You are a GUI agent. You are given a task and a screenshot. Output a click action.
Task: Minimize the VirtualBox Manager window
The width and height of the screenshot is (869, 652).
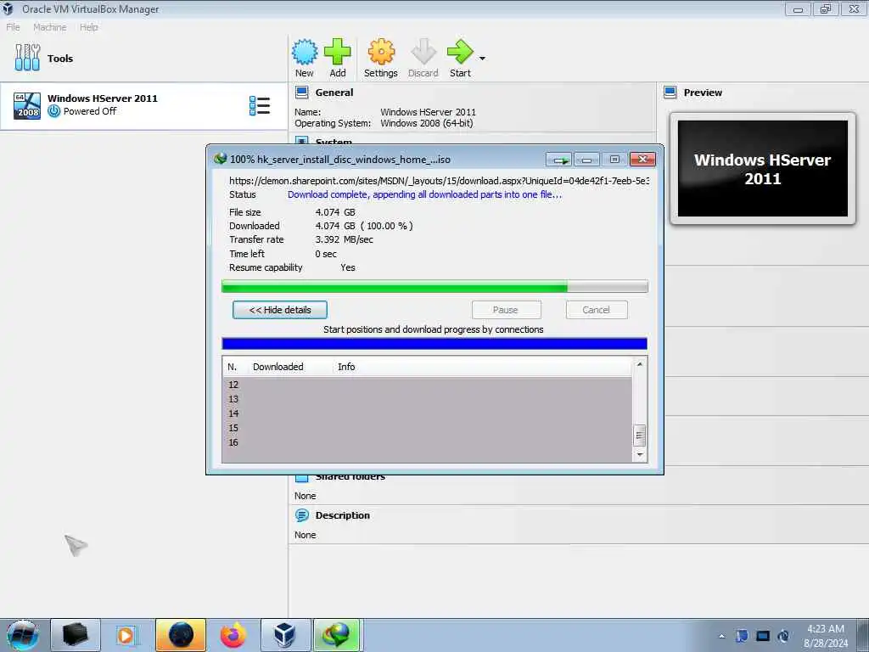798,9
